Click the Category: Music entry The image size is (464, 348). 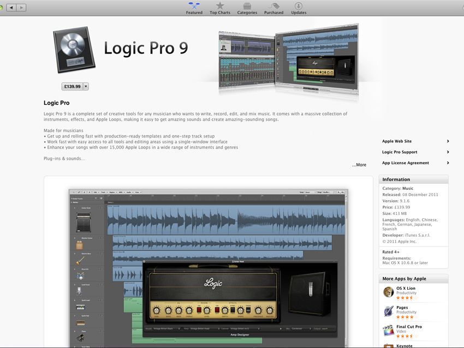[398, 188]
